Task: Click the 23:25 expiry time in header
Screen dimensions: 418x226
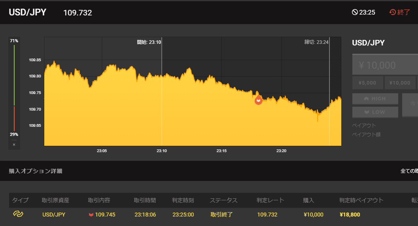Action: (x=367, y=12)
